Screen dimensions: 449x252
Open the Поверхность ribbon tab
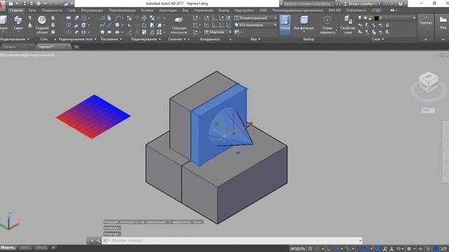pos(52,10)
